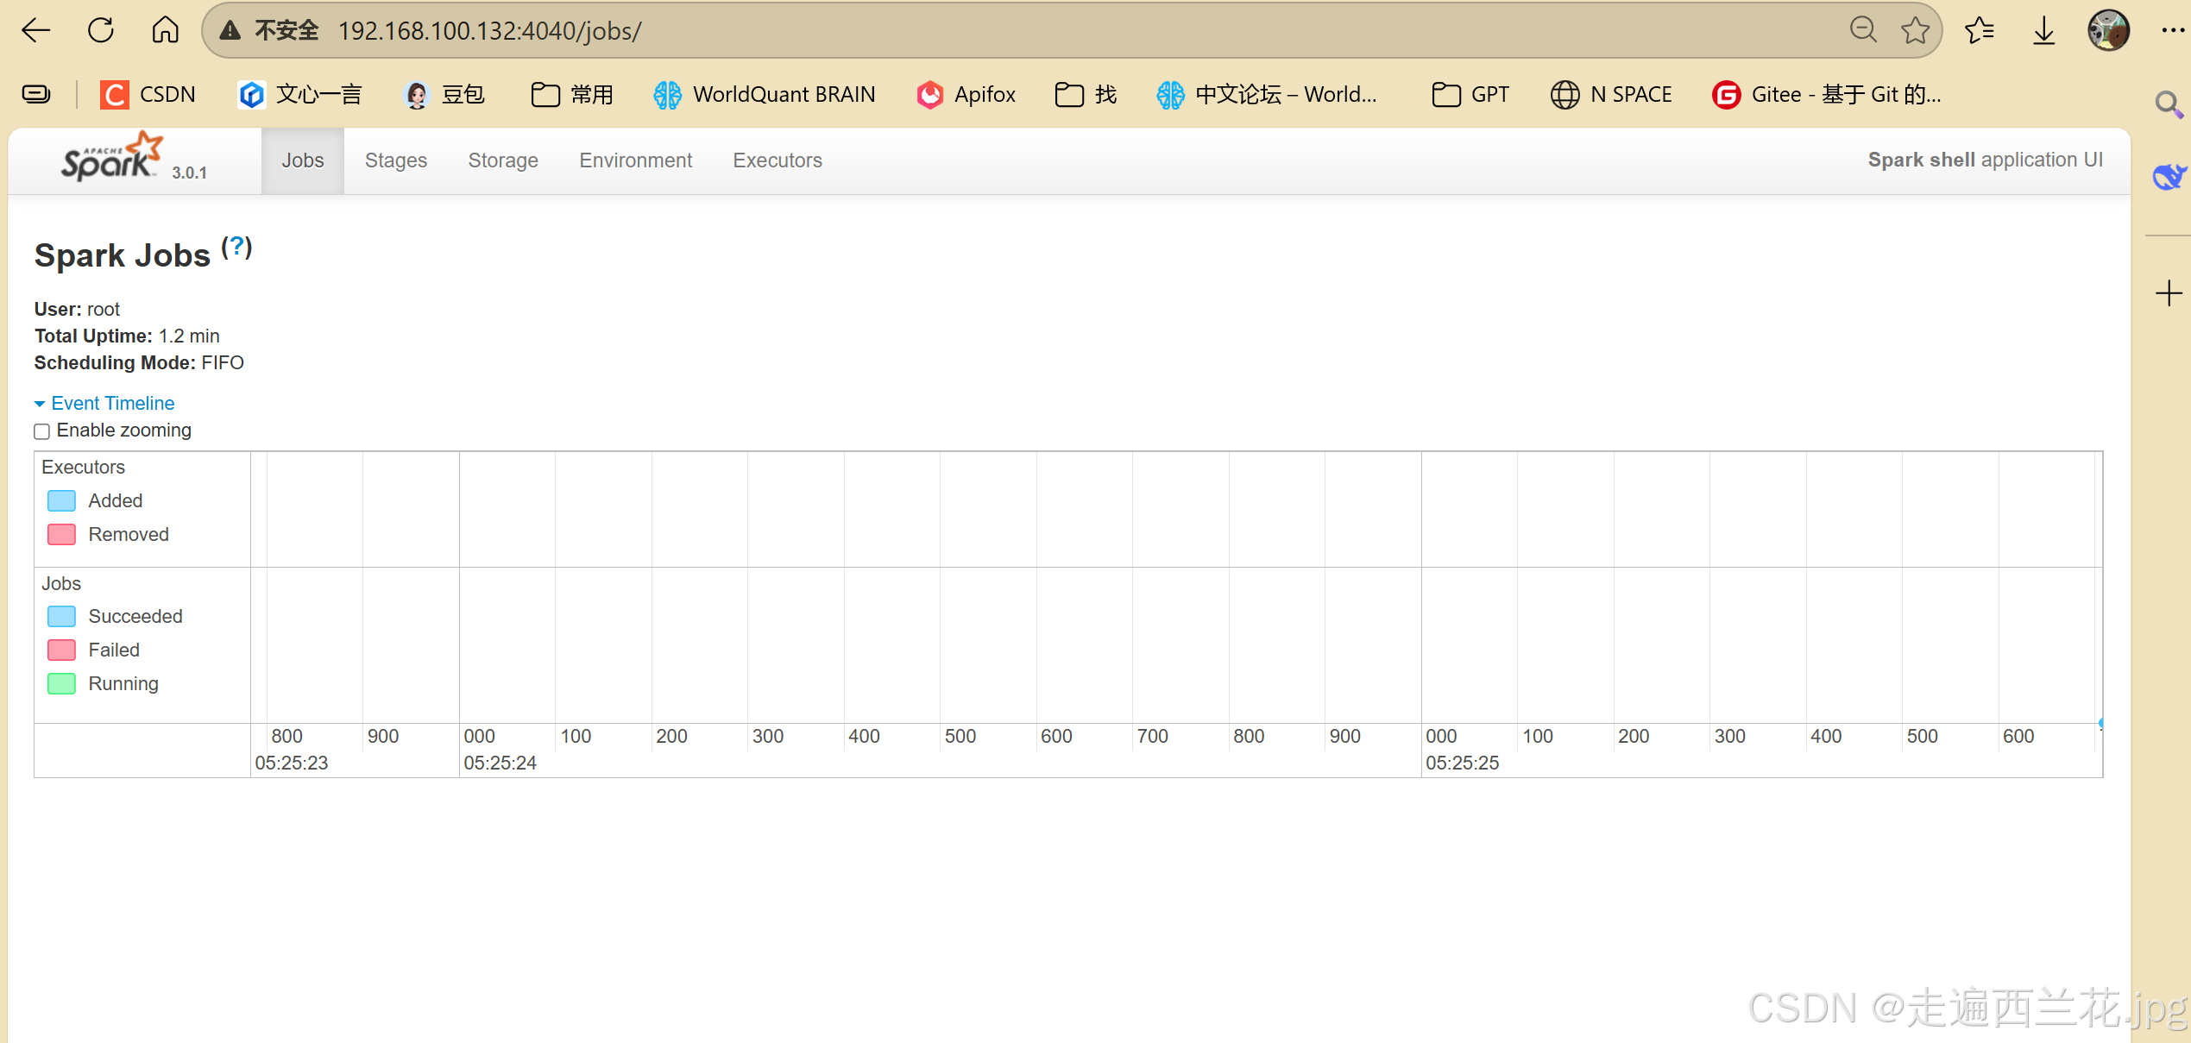
Task: Open the CSDN bookmark
Action: coord(148,94)
